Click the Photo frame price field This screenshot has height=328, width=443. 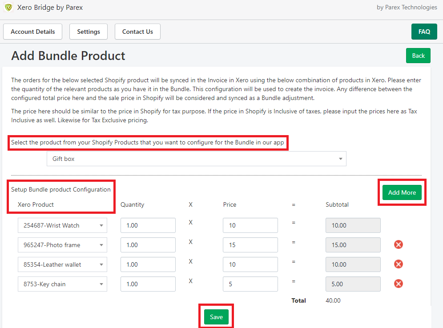click(250, 245)
